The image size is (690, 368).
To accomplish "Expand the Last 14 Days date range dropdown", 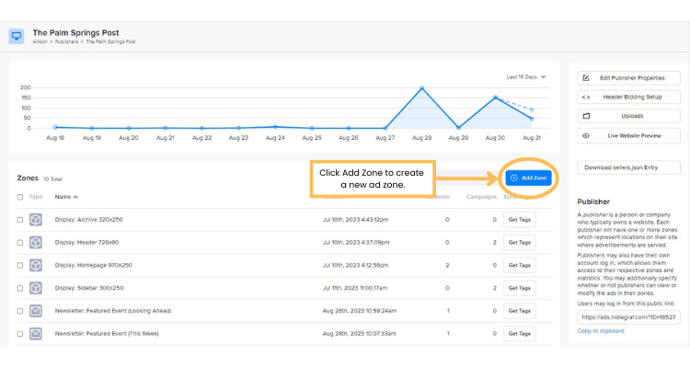I will [526, 76].
